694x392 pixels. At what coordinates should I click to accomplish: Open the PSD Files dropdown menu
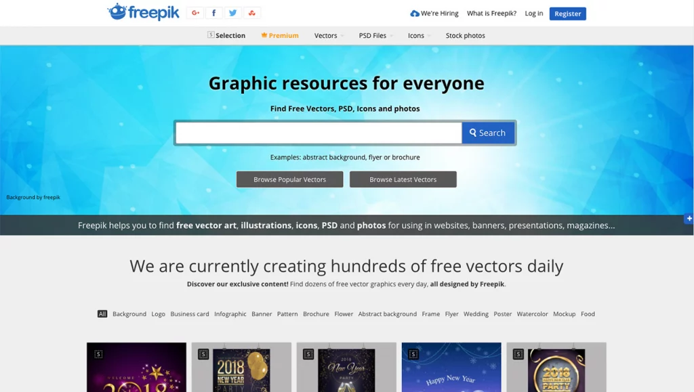pos(373,35)
